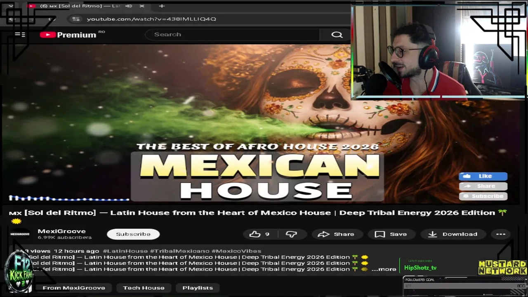The image size is (528, 297).
Task: Open the #LatinHouse hashtag
Action: [125, 251]
